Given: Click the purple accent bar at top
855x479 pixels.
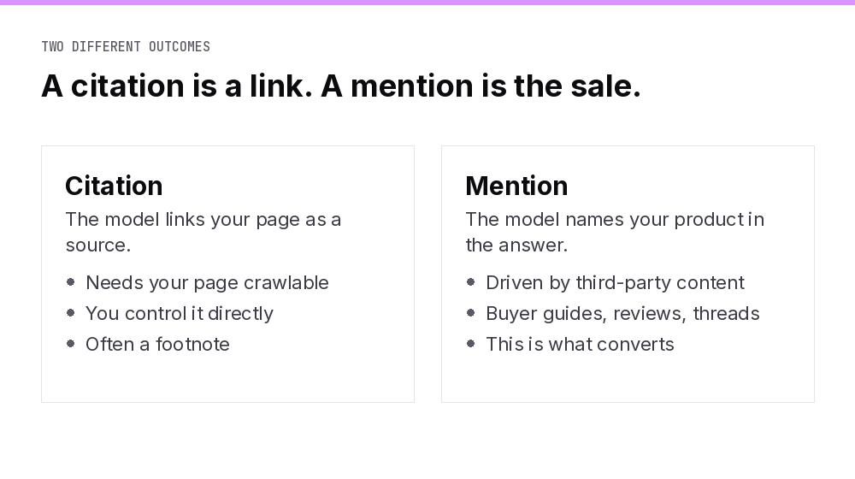Looking at the screenshot, I should 427,3.
